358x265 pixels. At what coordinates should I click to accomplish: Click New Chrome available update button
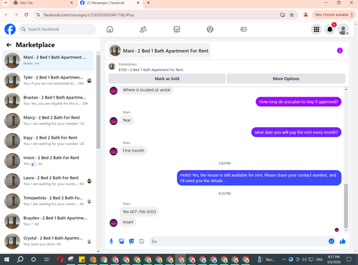pyautogui.click(x=334, y=15)
